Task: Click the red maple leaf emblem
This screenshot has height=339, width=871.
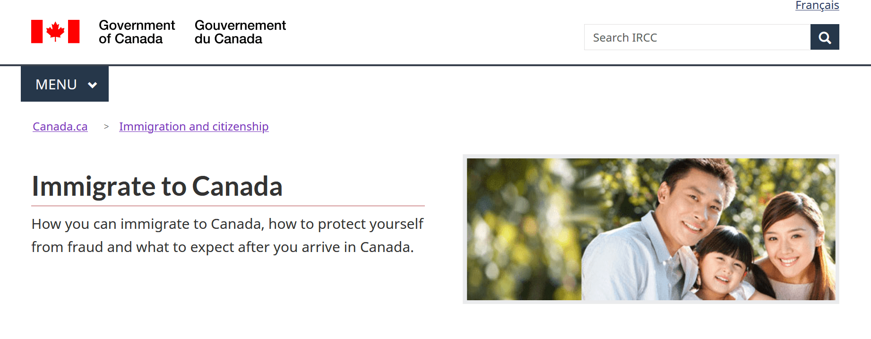Action: click(55, 32)
